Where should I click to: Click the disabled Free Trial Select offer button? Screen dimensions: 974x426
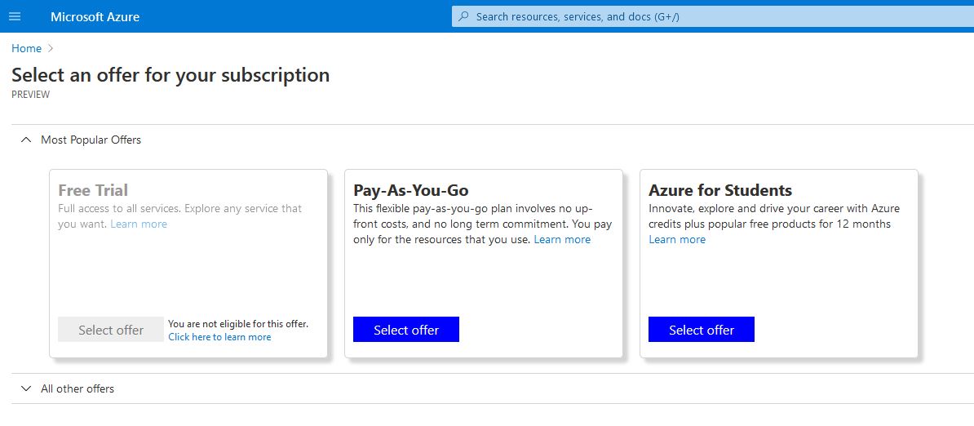[111, 330]
